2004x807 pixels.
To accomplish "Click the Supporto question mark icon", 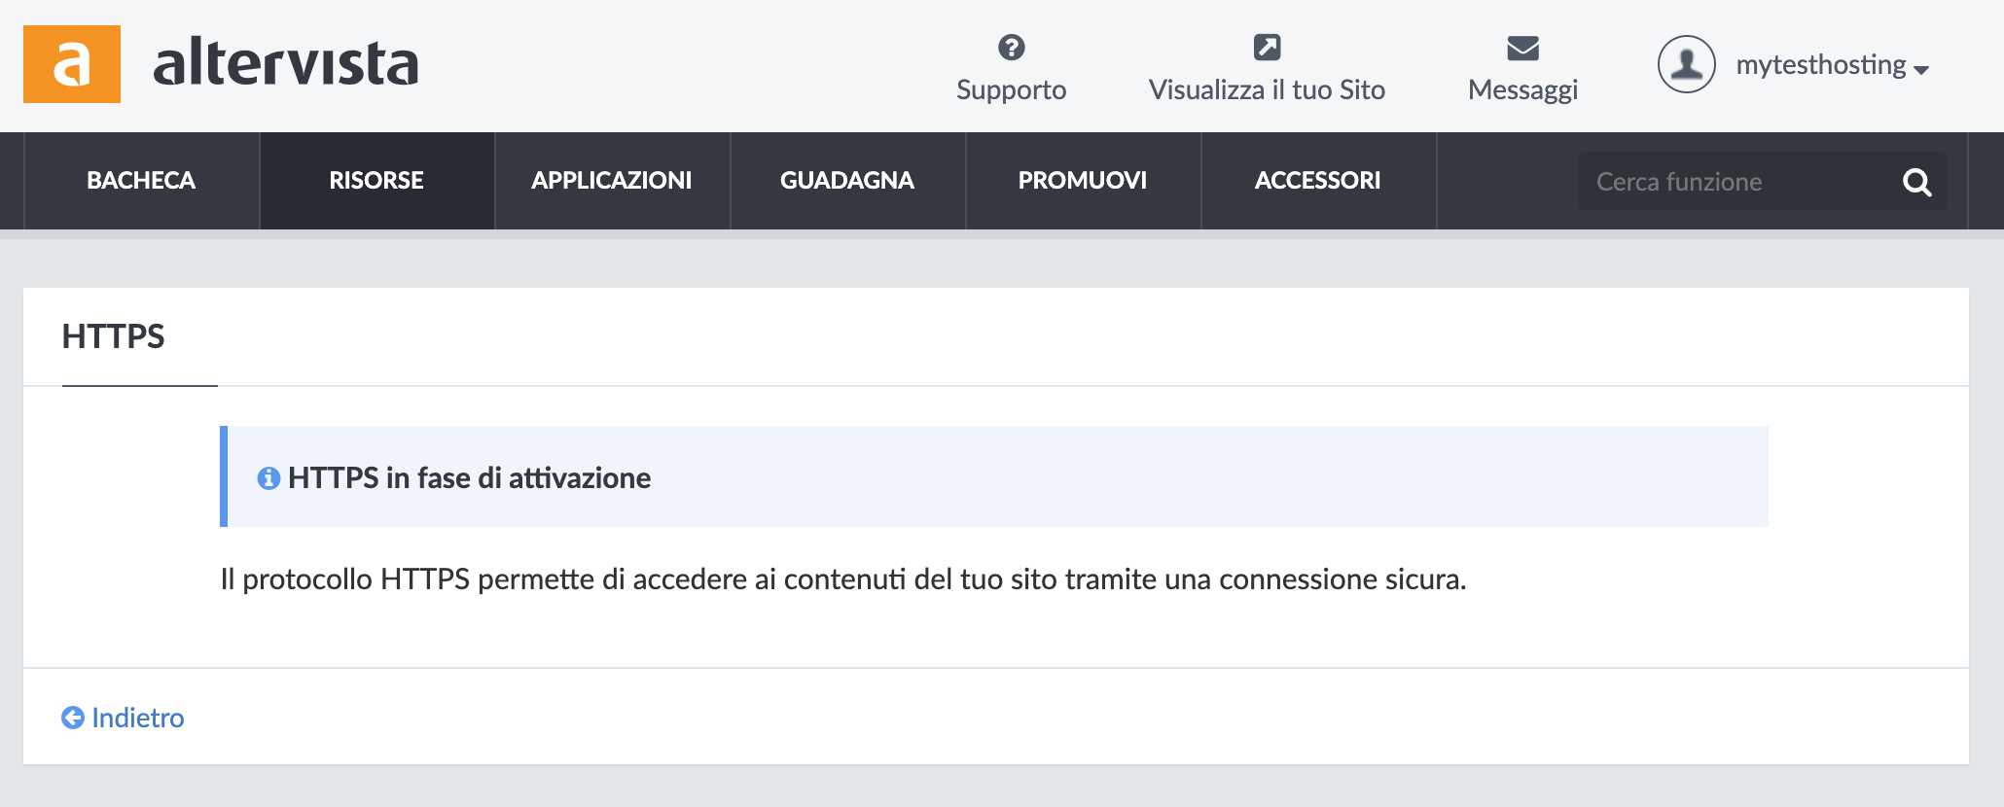I will pos(1012,47).
